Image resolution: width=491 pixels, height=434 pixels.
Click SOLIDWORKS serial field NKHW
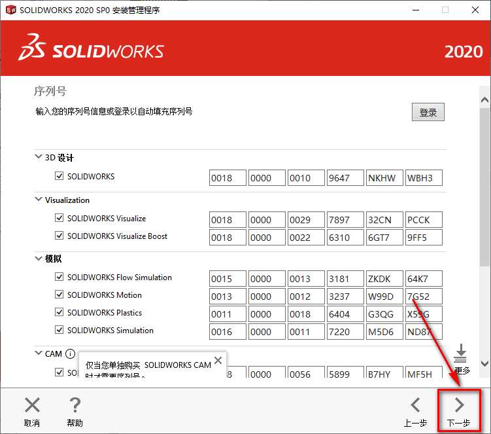(x=384, y=178)
